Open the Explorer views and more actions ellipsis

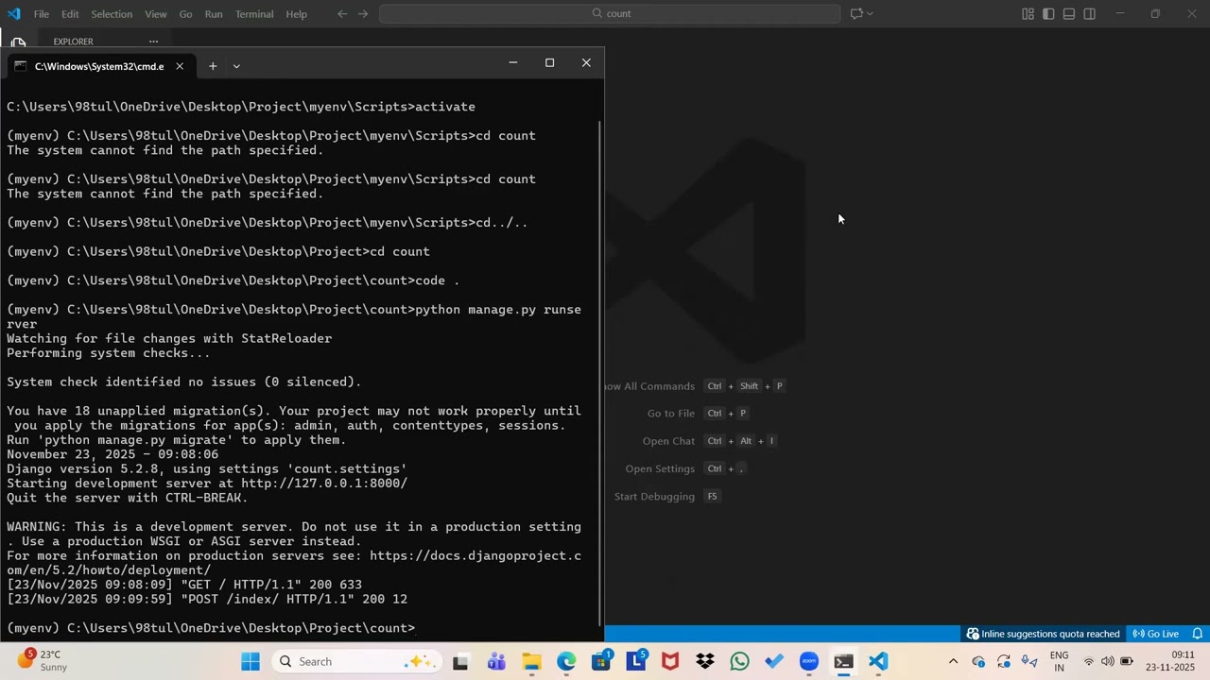pyautogui.click(x=153, y=41)
